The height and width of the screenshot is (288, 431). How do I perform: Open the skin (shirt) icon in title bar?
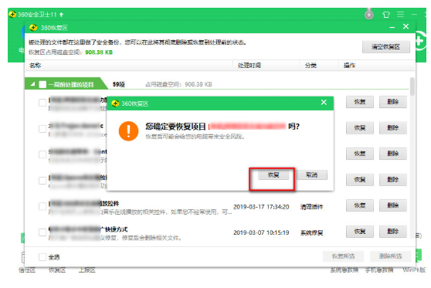tap(386, 15)
